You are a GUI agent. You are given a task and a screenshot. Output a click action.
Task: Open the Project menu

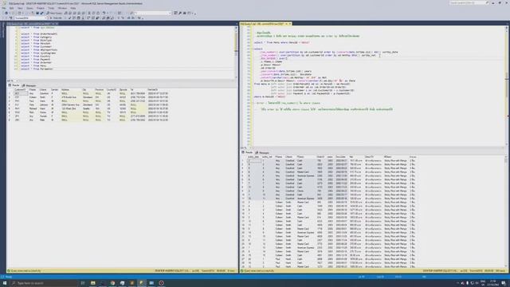coord(41,8)
